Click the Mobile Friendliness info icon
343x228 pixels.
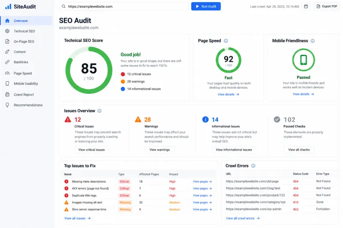tap(313, 41)
